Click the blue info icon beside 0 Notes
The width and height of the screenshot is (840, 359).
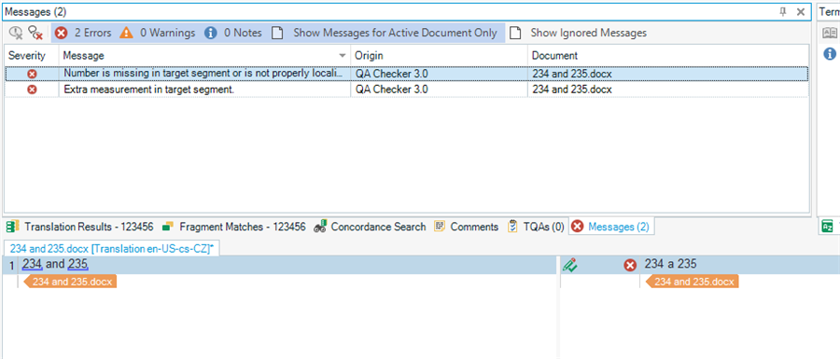[211, 34]
